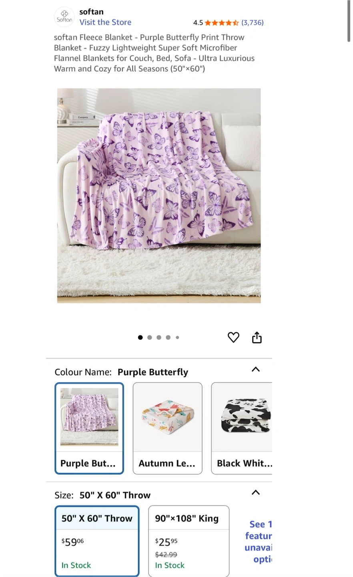
Task: Click the star rating icons
Action: 222,23
